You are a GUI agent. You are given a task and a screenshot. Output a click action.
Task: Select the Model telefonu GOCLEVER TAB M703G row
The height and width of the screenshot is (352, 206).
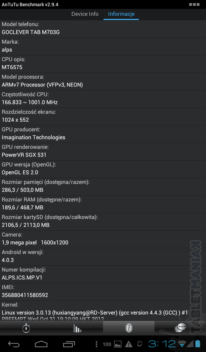coord(103,29)
